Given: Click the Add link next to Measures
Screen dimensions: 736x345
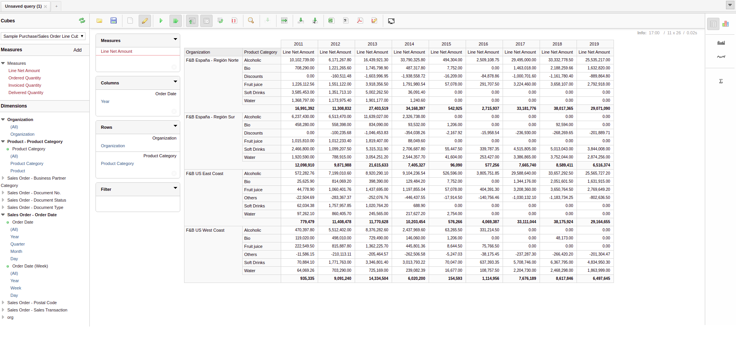Looking at the screenshot, I should tap(77, 50).
